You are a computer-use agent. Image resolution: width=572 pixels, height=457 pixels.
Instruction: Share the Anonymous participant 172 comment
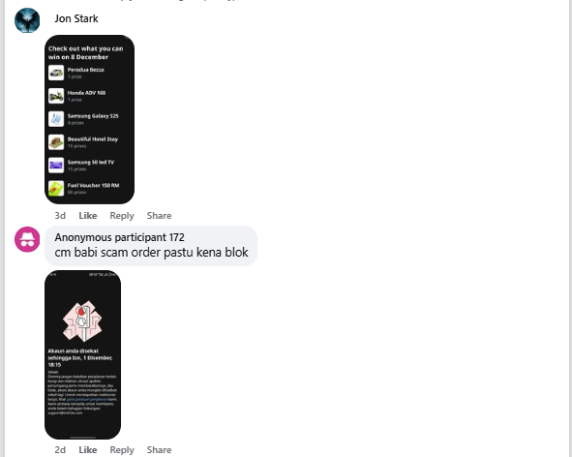(159, 449)
